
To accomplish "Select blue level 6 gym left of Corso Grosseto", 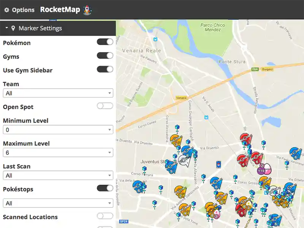I will tap(216, 183).
